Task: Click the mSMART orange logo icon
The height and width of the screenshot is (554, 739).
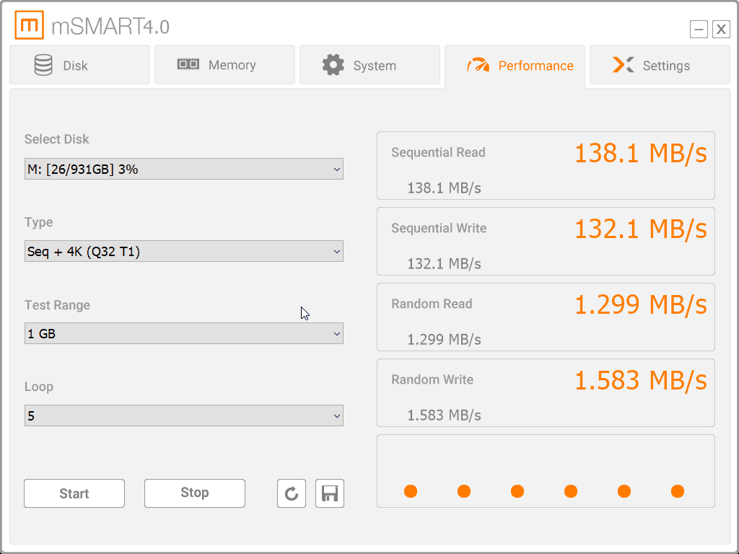Action: coord(29,25)
